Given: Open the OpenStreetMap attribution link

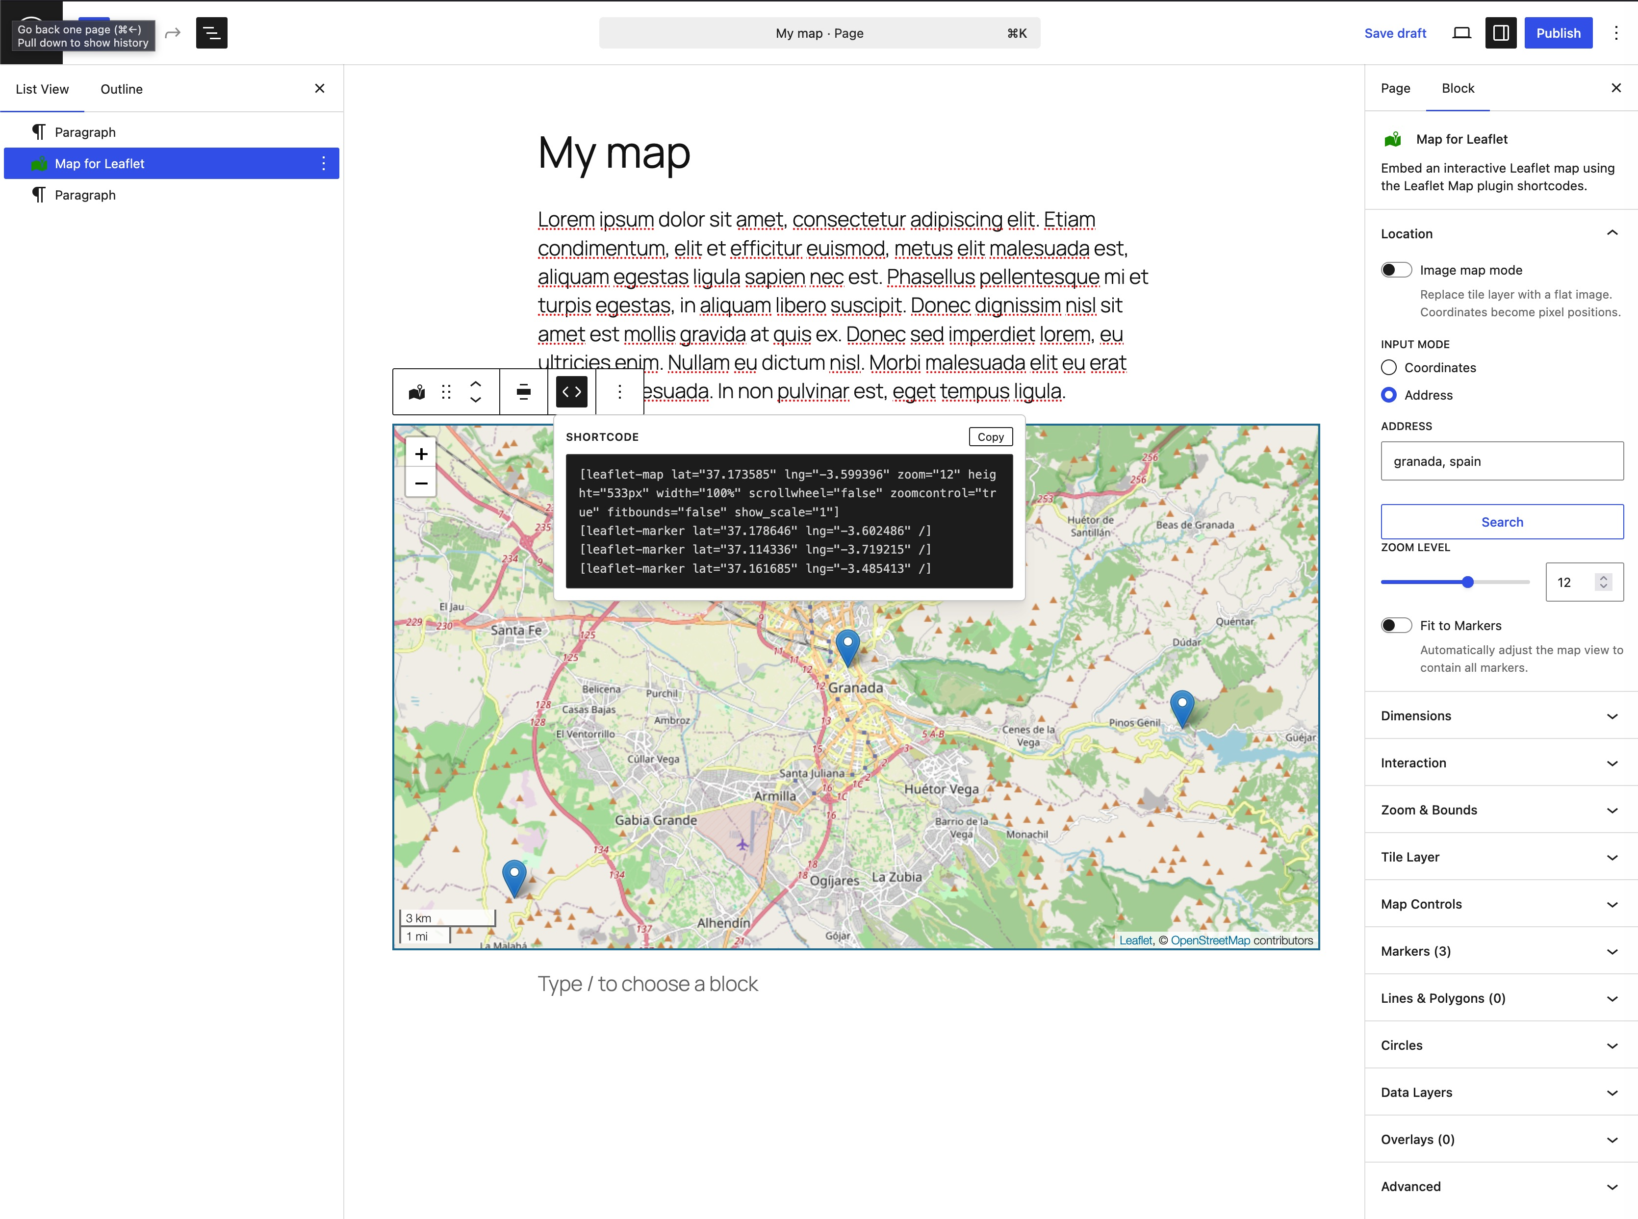Looking at the screenshot, I should (x=1210, y=940).
